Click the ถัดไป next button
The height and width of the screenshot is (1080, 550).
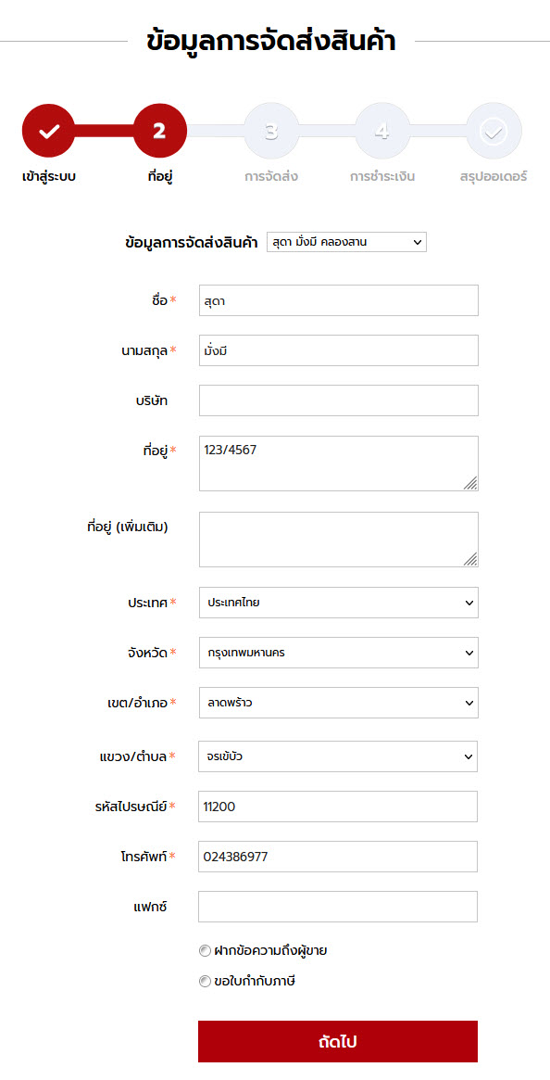tap(338, 1041)
